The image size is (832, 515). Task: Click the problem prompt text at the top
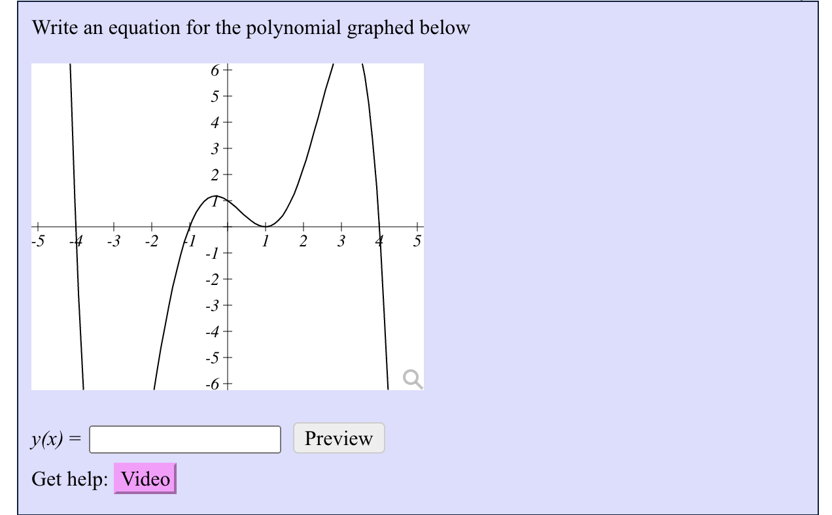(251, 28)
